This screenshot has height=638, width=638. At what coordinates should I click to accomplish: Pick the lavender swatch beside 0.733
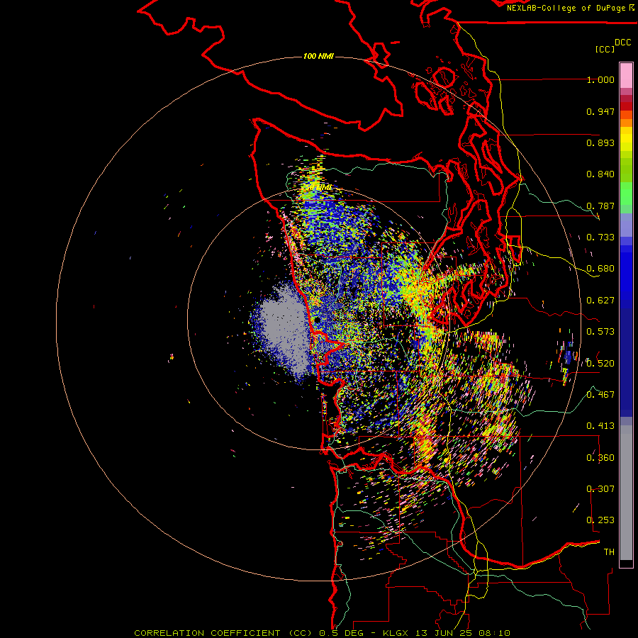(626, 225)
